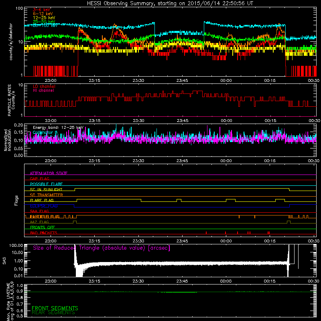This screenshot has width=321, height=321.
Task: Click the flare flag bump near 23:45
Action: pyautogui.click(x=179, y=200)
